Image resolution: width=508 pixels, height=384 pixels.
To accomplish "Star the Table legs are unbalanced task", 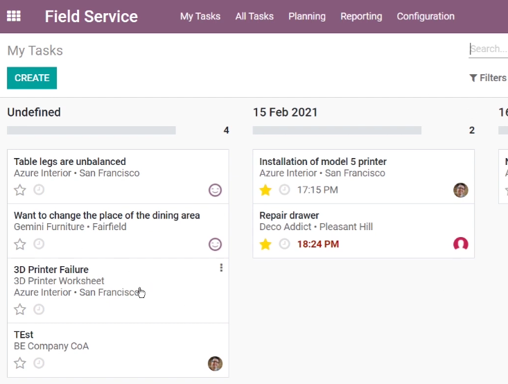I will point(20,190).
